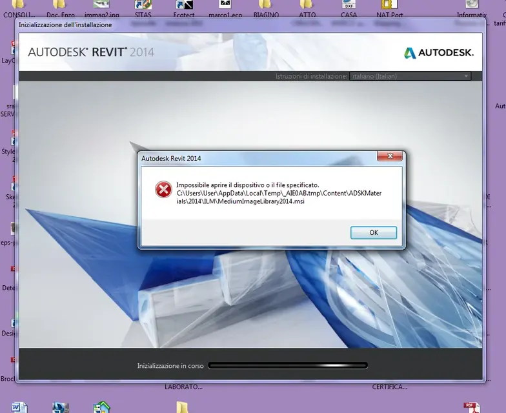Select the PDF file icon on desktop

471,408
